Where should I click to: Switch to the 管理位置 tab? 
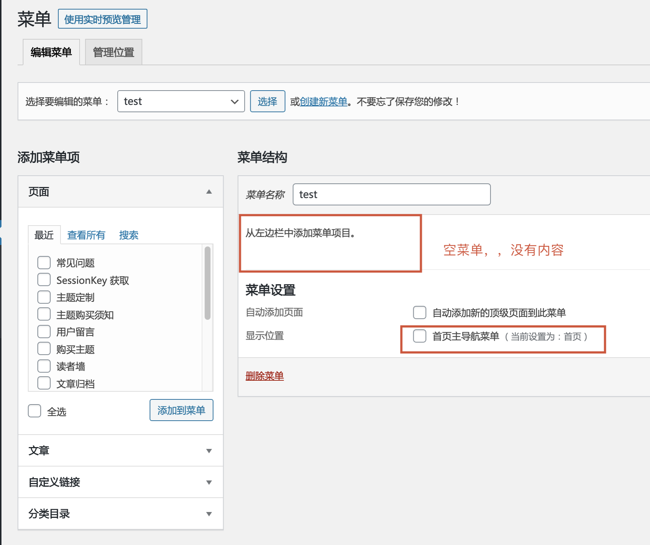(113, 52)
